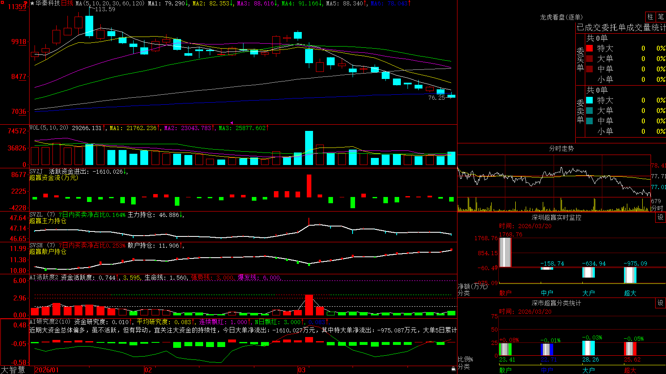
Task: Click the tallest cyan volume bar in March
Action: (309, 148)
